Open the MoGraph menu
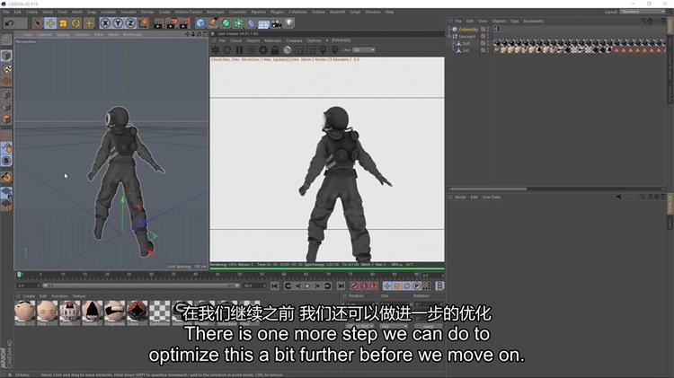 (x=216, y=12)
